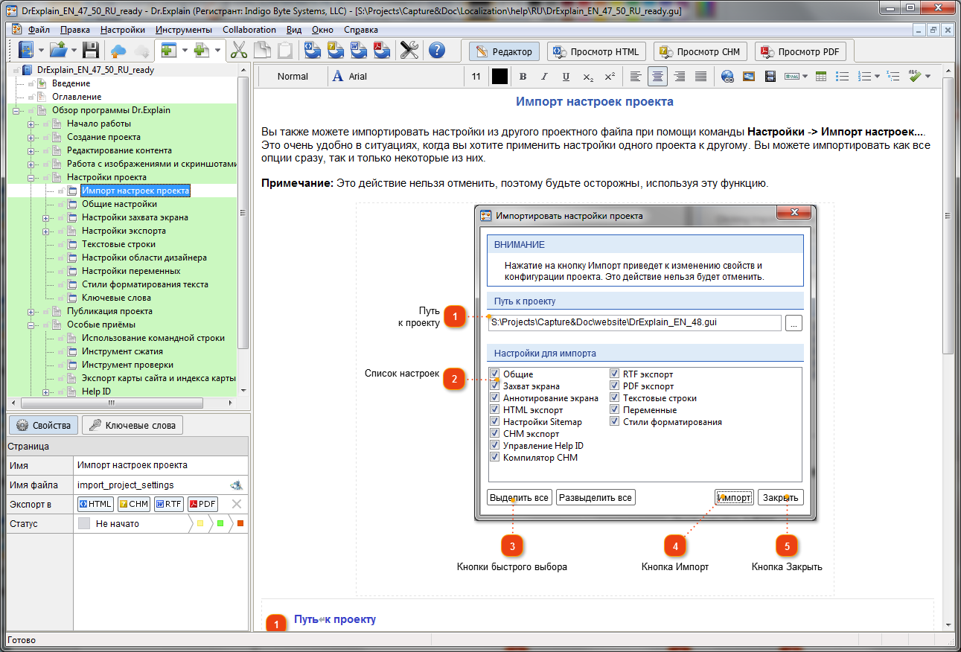This screenshot has height=652, width=961.
Task: Click the New project toolbar icon
Action: tap(26, 51)
